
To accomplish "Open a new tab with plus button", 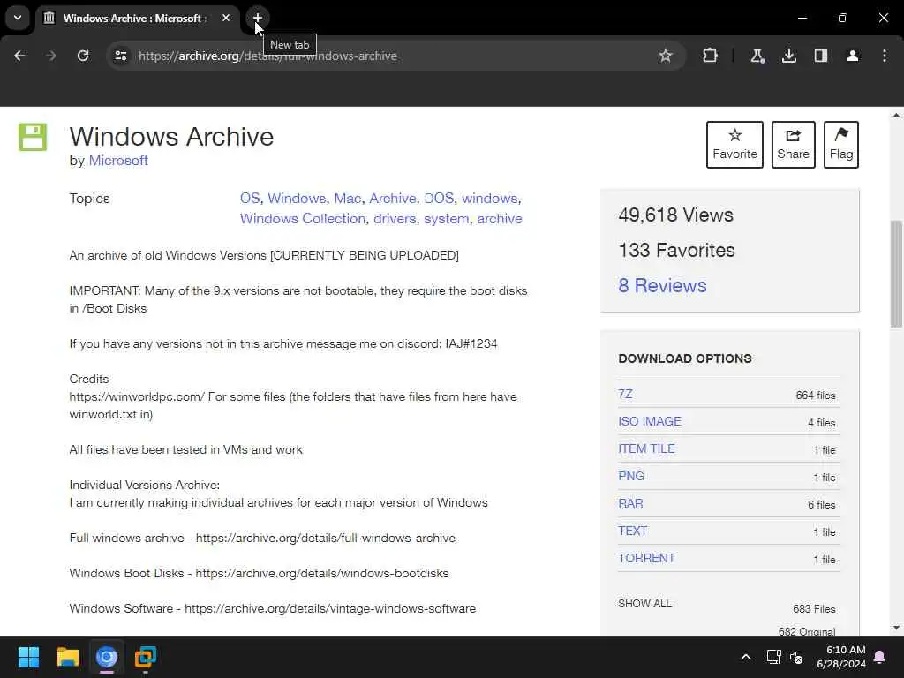I will [x=258, y=18].
